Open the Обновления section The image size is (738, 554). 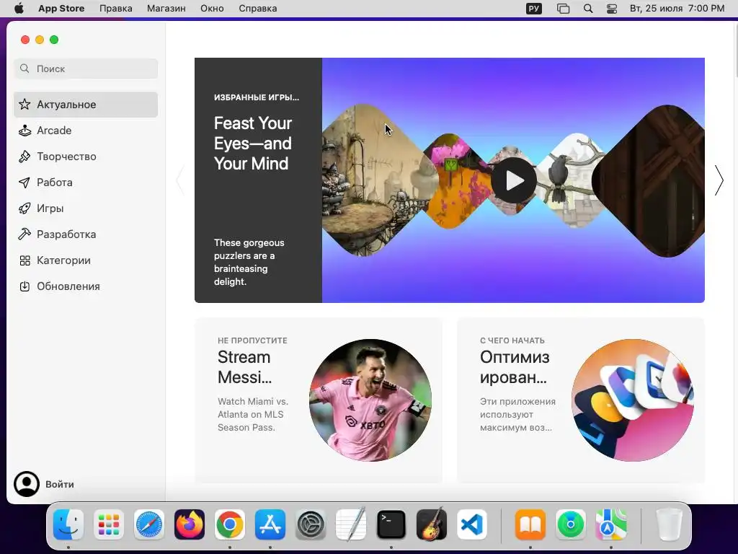[86, 286]
